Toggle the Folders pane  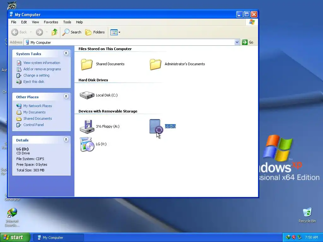tap(95, 32)
